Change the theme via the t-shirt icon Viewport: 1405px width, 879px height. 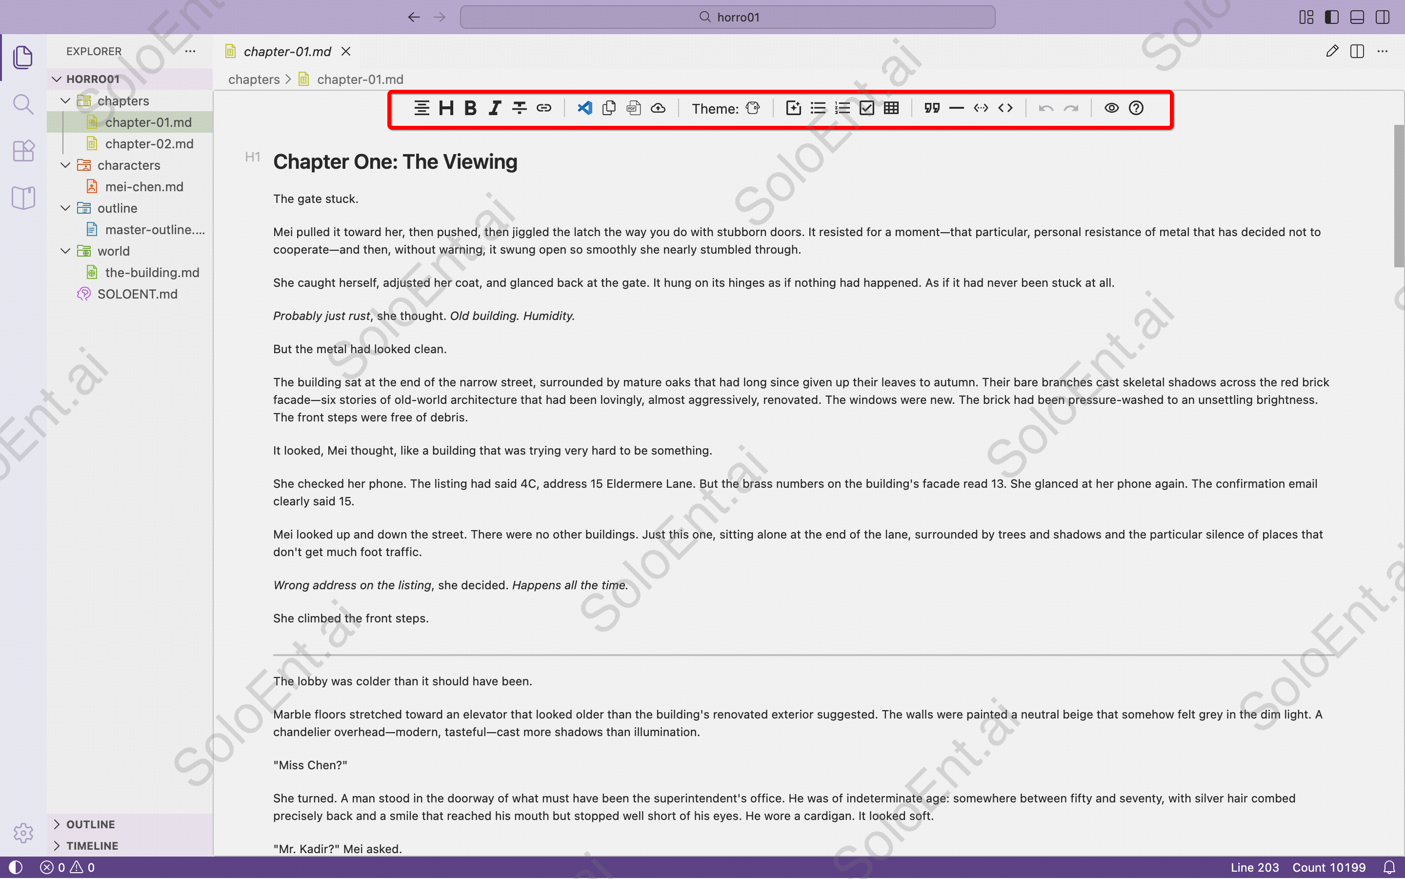coord(752,107)
